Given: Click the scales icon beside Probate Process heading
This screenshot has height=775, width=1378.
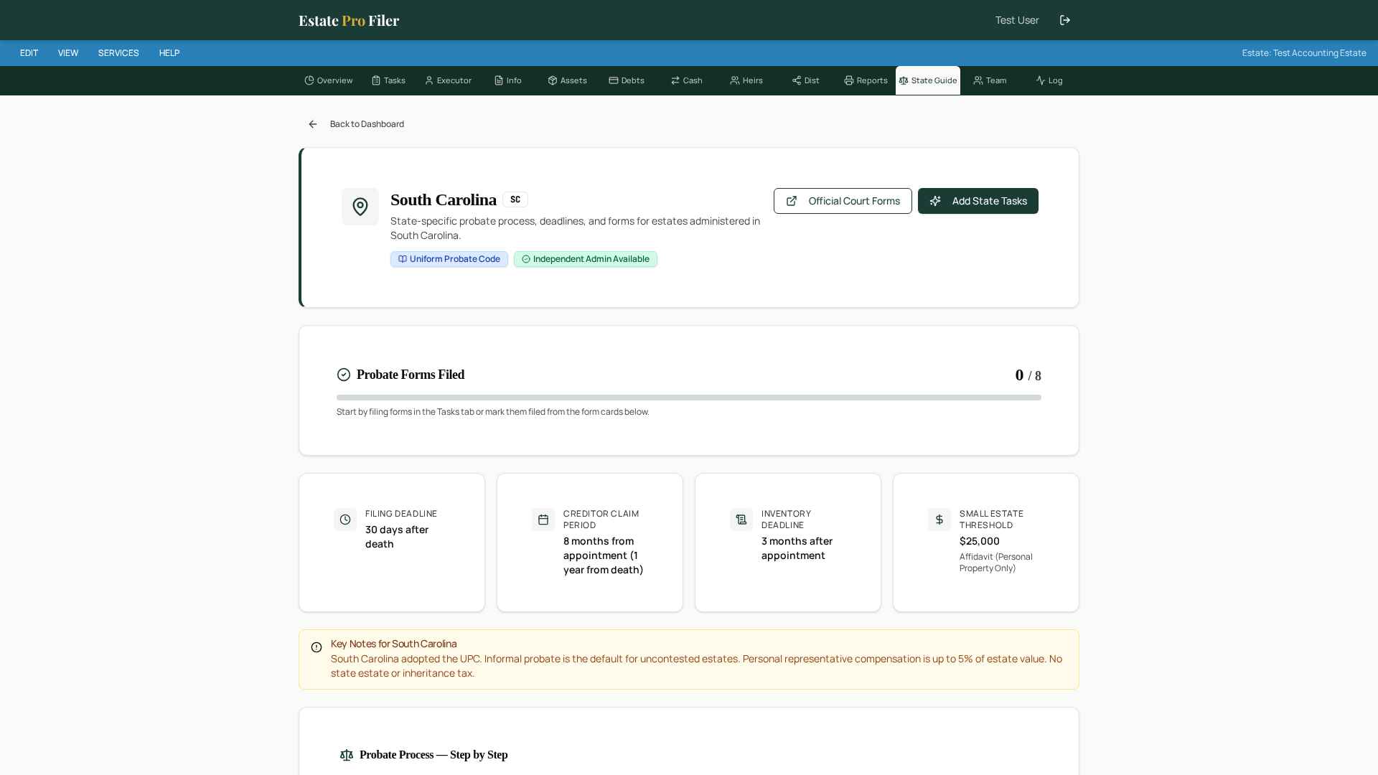Looking at the screenshot, I should pos(347,755).
